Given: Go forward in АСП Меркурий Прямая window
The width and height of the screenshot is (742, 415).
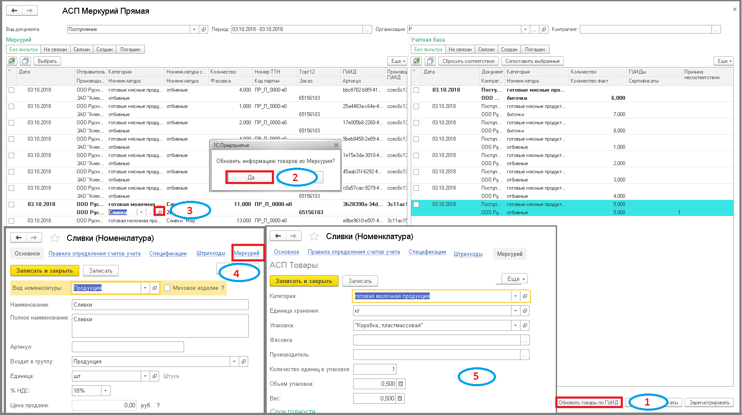Looking at the screenshot, I should point(29,11).
